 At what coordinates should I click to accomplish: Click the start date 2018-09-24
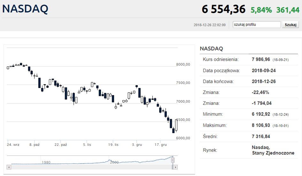click(x=264, y=70)
